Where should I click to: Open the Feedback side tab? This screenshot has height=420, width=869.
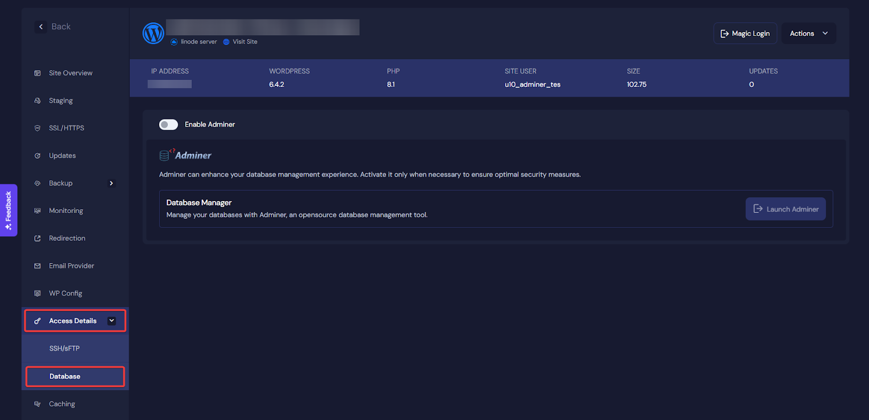(8, 210)
